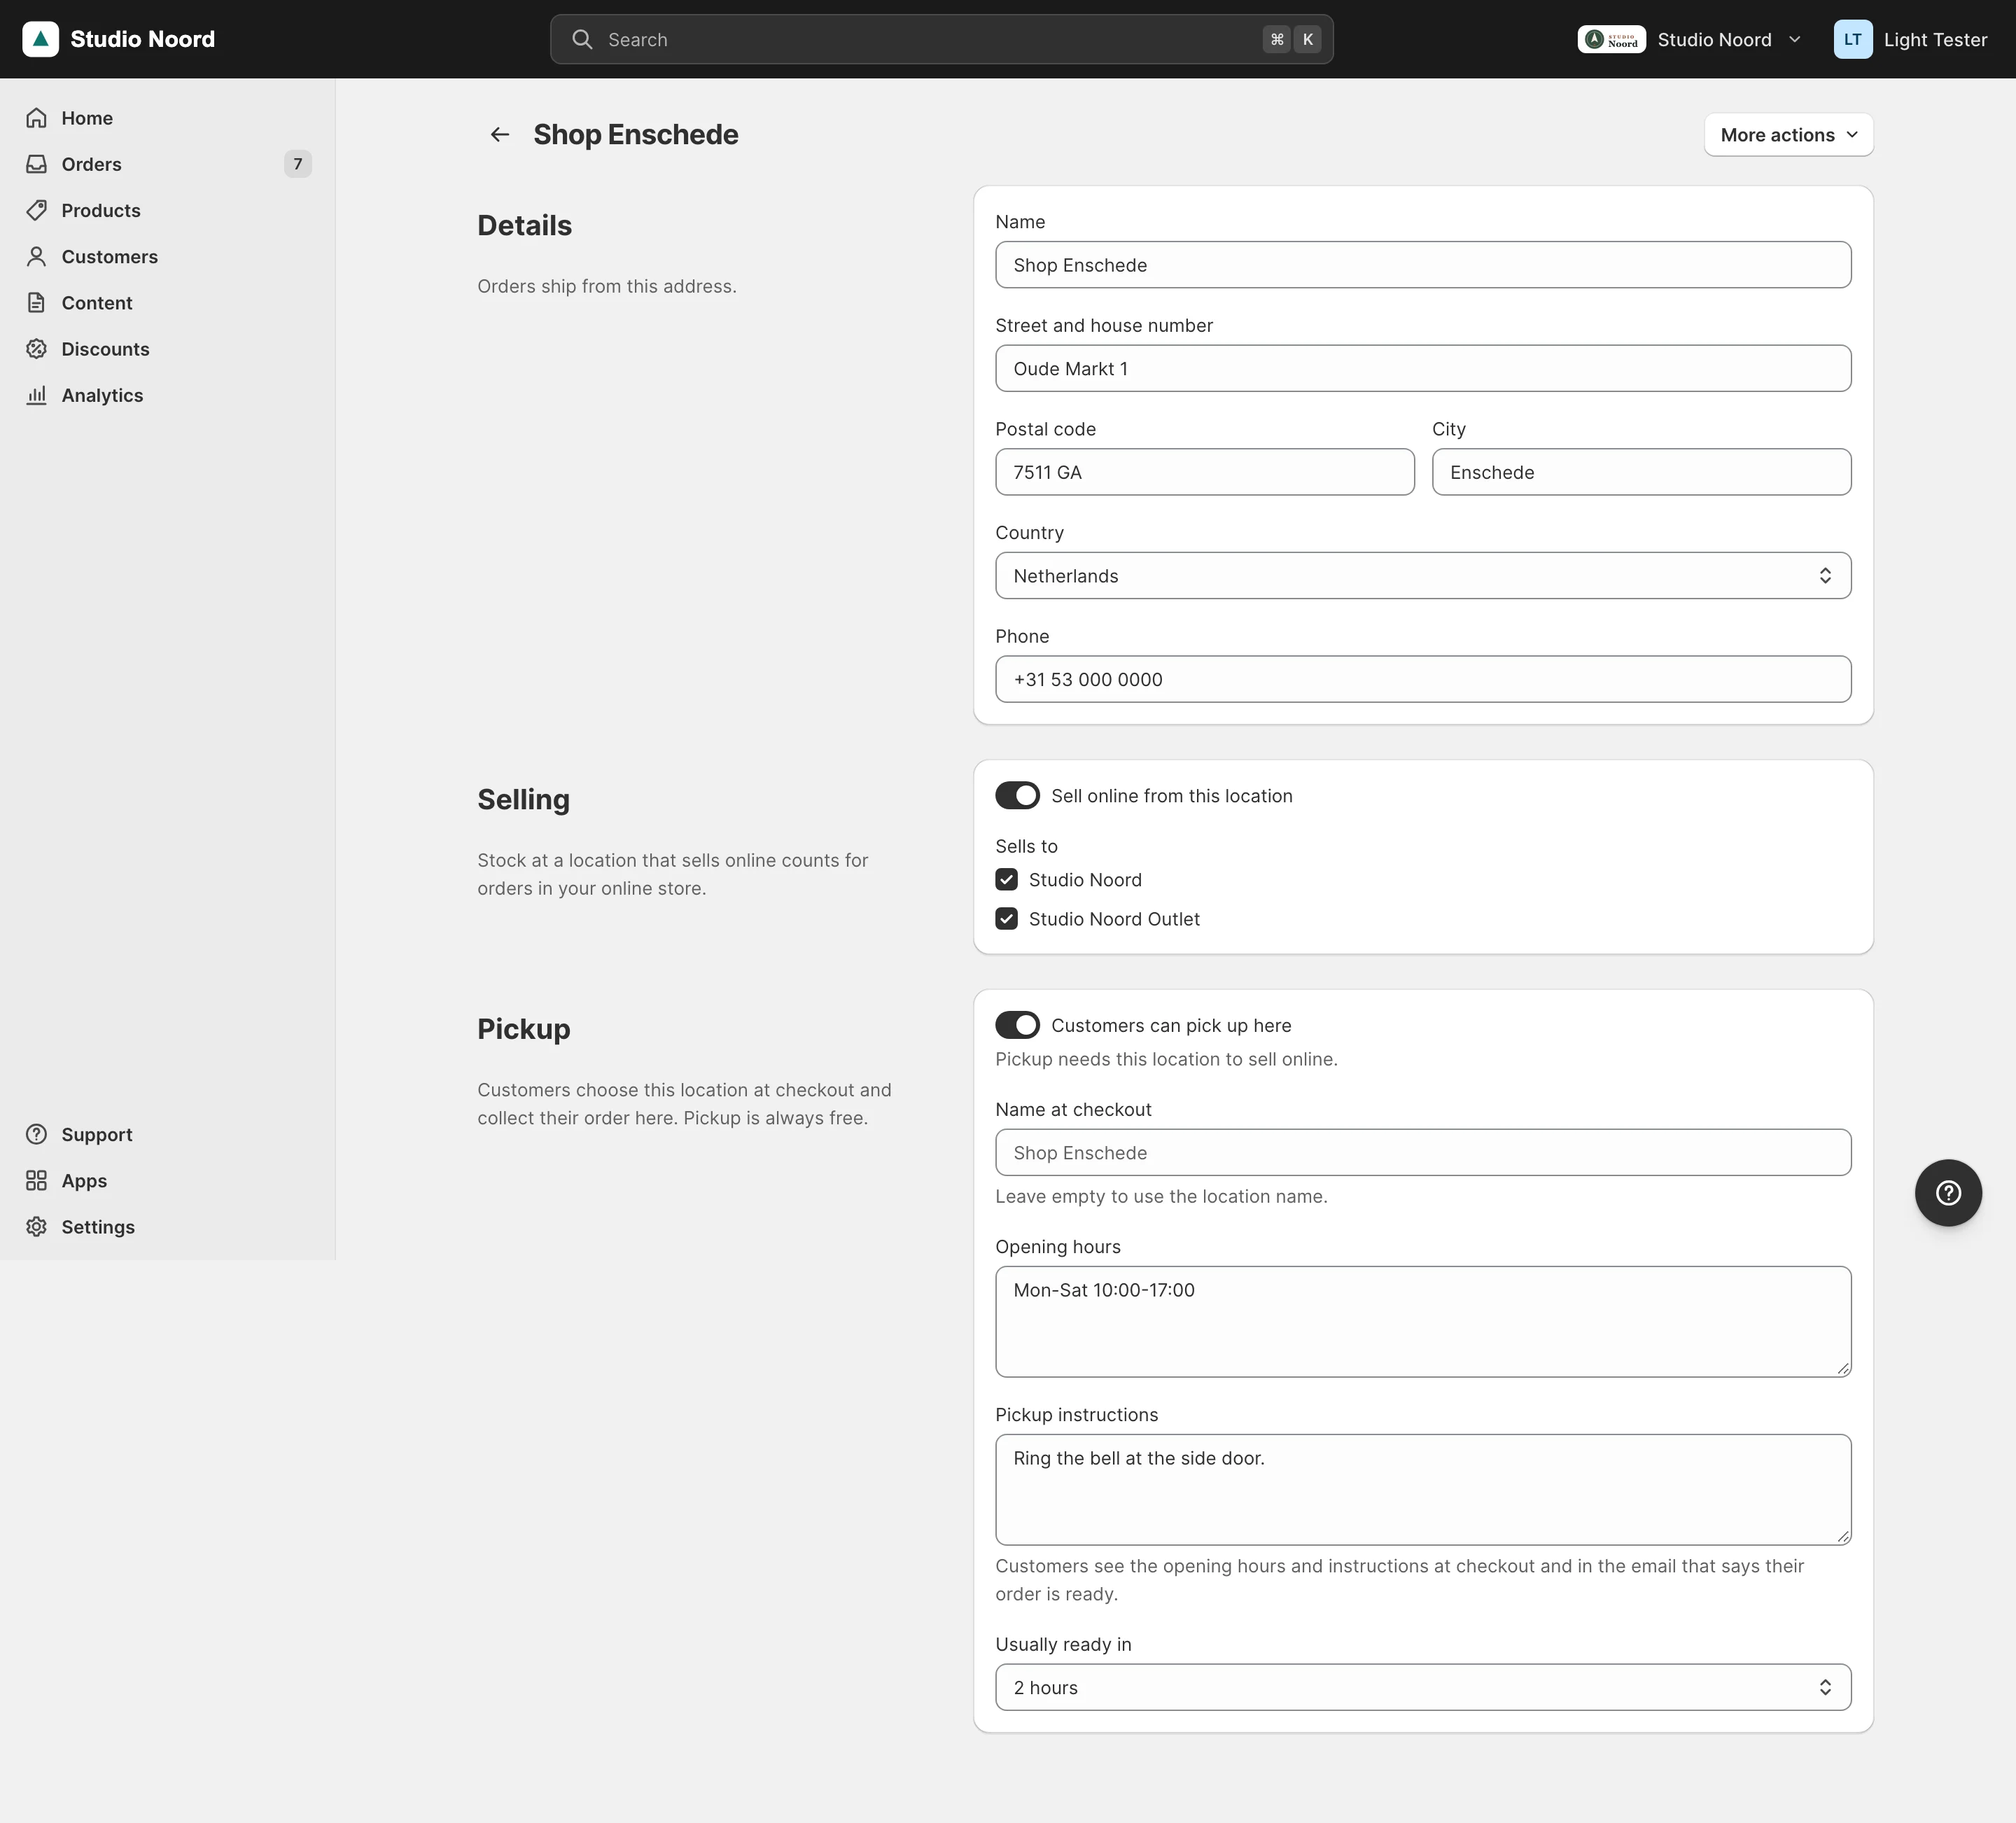Screen dimensions: 2016x1823
Task: Click the Street and house number field
Action: click(1423, 368)
